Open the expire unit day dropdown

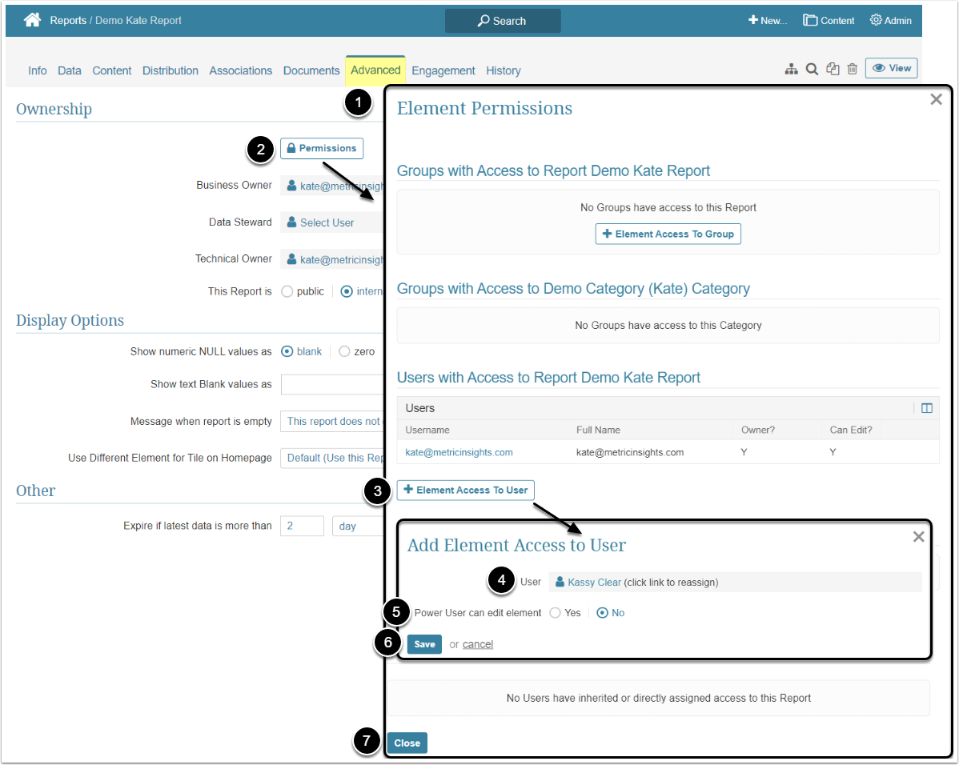point(358,526)
